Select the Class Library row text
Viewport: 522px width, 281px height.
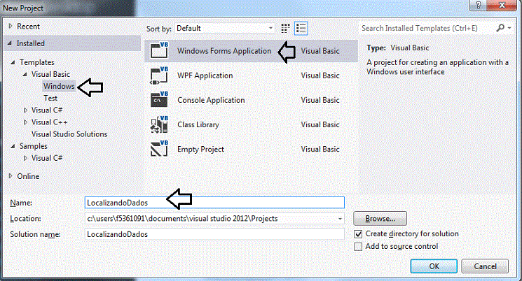198,124
